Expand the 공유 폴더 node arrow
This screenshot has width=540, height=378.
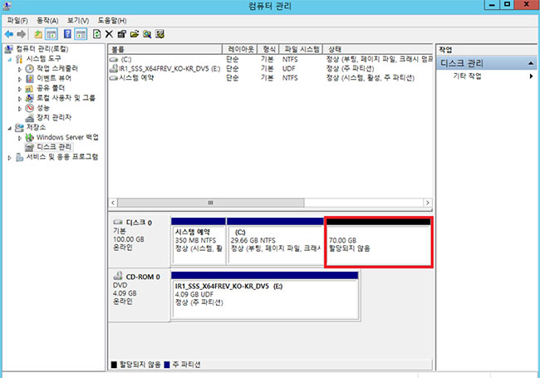[20, 88]
